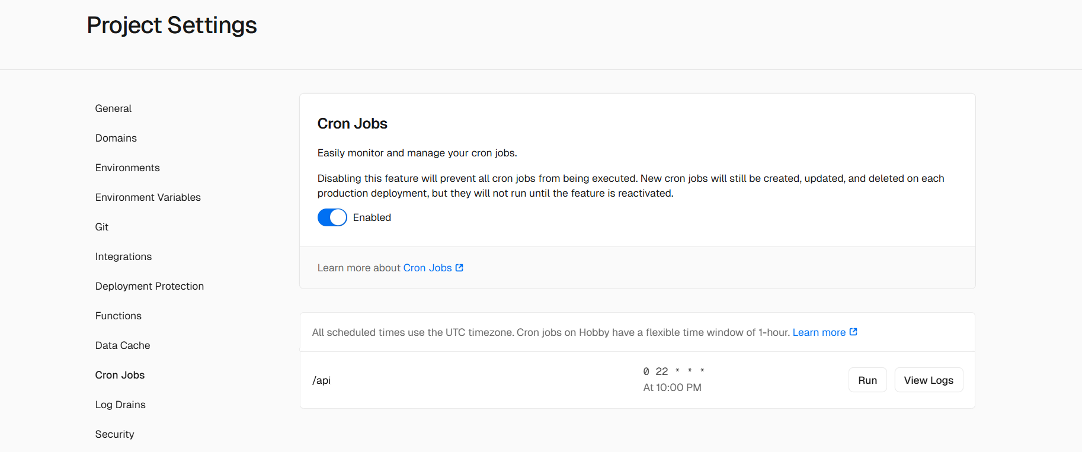Viewport: 1082px width, 452px height.
Task: Click the external-link icon after Learn more
Action: (x=853, y=332)
